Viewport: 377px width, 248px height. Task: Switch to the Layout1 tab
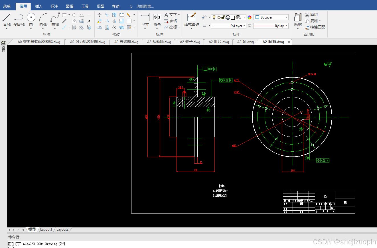(46, 229)
